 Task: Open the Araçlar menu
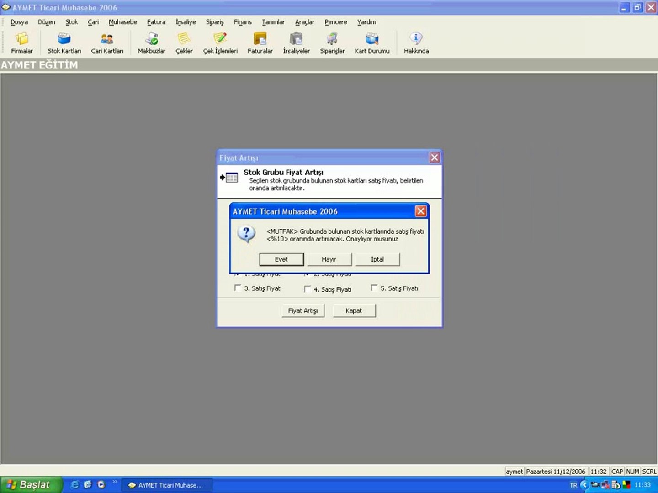pos(304,22)
